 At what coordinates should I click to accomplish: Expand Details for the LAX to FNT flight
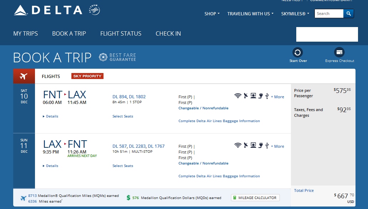(50, 166)
